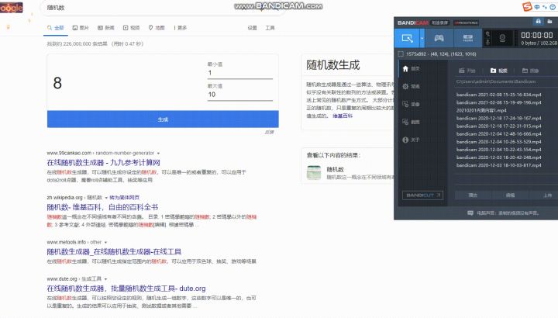Screen dimensions: 558x318
Task: Open the www.dute.org result dropdown arrow
Action: [105, 278]
